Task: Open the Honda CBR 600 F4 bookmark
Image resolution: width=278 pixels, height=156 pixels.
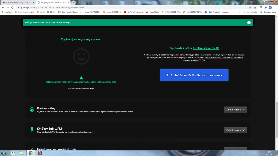Action: coord(112,12)
